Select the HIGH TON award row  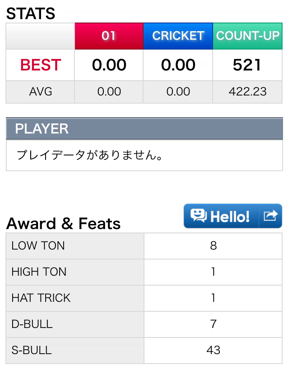pyautogui.click(x=144, y=272)
